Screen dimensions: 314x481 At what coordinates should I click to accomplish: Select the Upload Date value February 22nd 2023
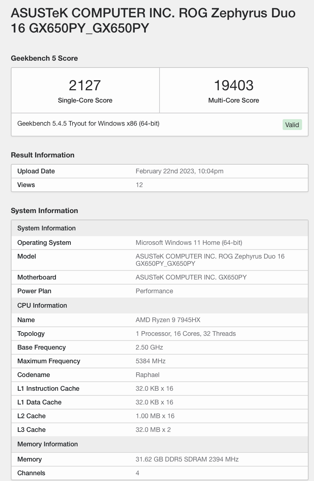click(x=179, y=171)
